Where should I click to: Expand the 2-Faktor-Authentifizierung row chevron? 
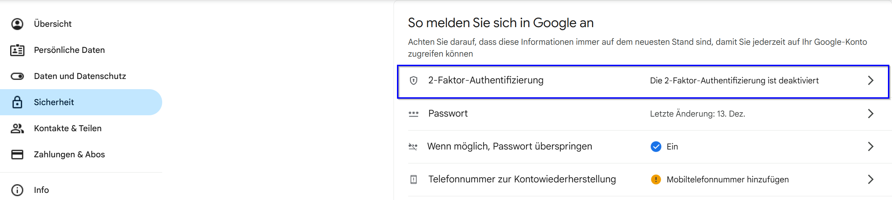[871, 81]
